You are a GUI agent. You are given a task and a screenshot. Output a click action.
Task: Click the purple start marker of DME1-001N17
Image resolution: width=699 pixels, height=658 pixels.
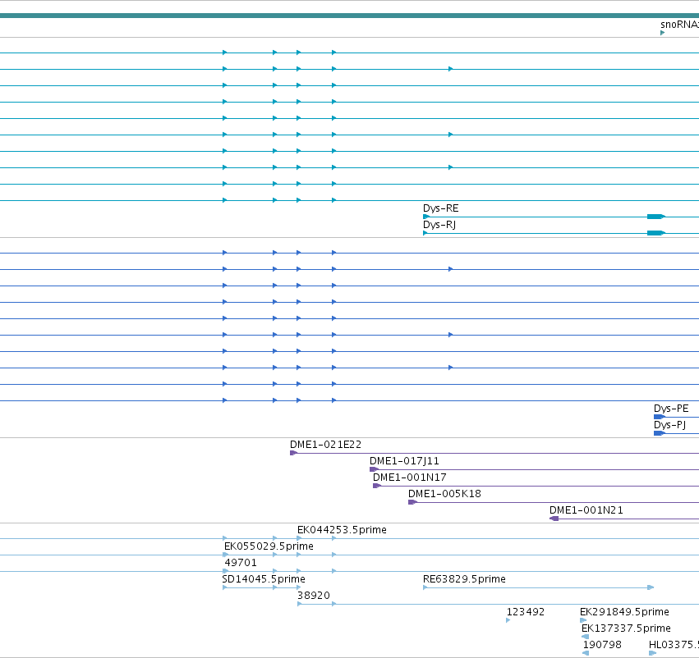pos(377,487)
